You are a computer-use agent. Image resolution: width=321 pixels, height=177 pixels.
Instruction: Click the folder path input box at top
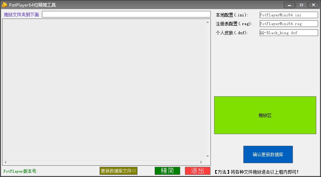(126, 15)
